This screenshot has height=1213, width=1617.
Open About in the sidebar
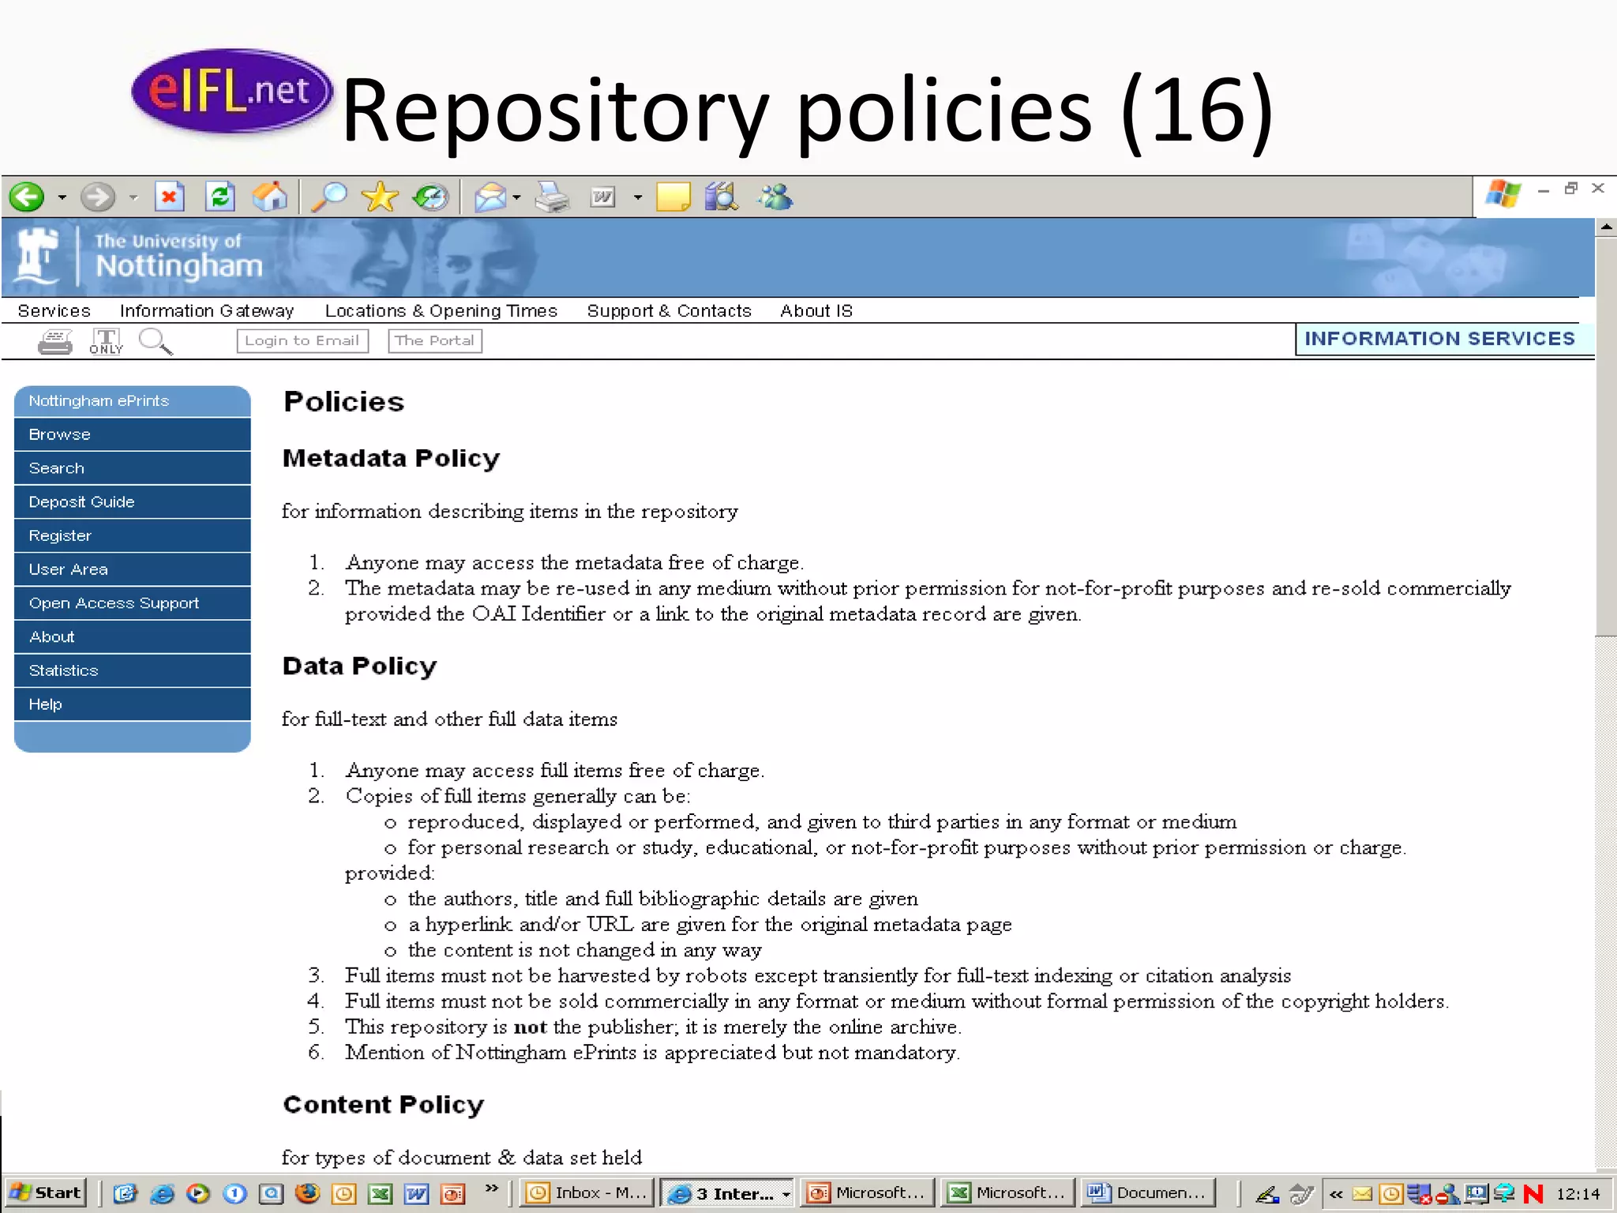pyautogui.click(x=132, y=637)
